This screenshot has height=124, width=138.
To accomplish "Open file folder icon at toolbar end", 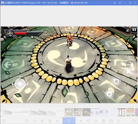I will 134,121.
